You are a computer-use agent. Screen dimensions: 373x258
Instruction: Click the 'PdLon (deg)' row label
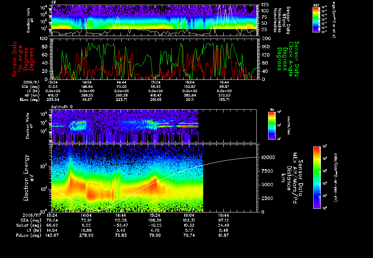click(x=28, y=235)
